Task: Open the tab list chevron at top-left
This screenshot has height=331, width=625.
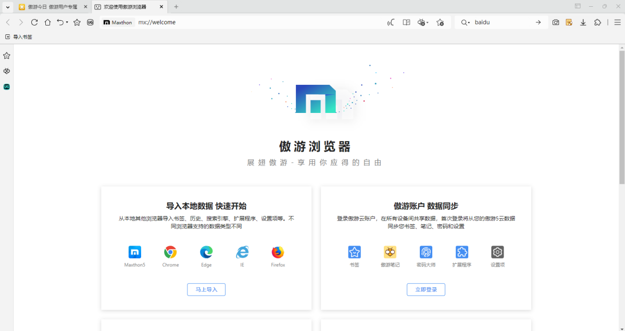Action: (x=6, y=6)
